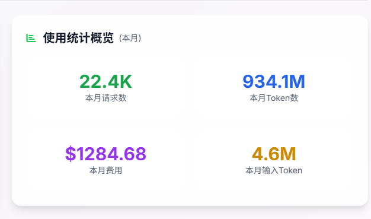Click the orange 4.6M colored figure

274,154
